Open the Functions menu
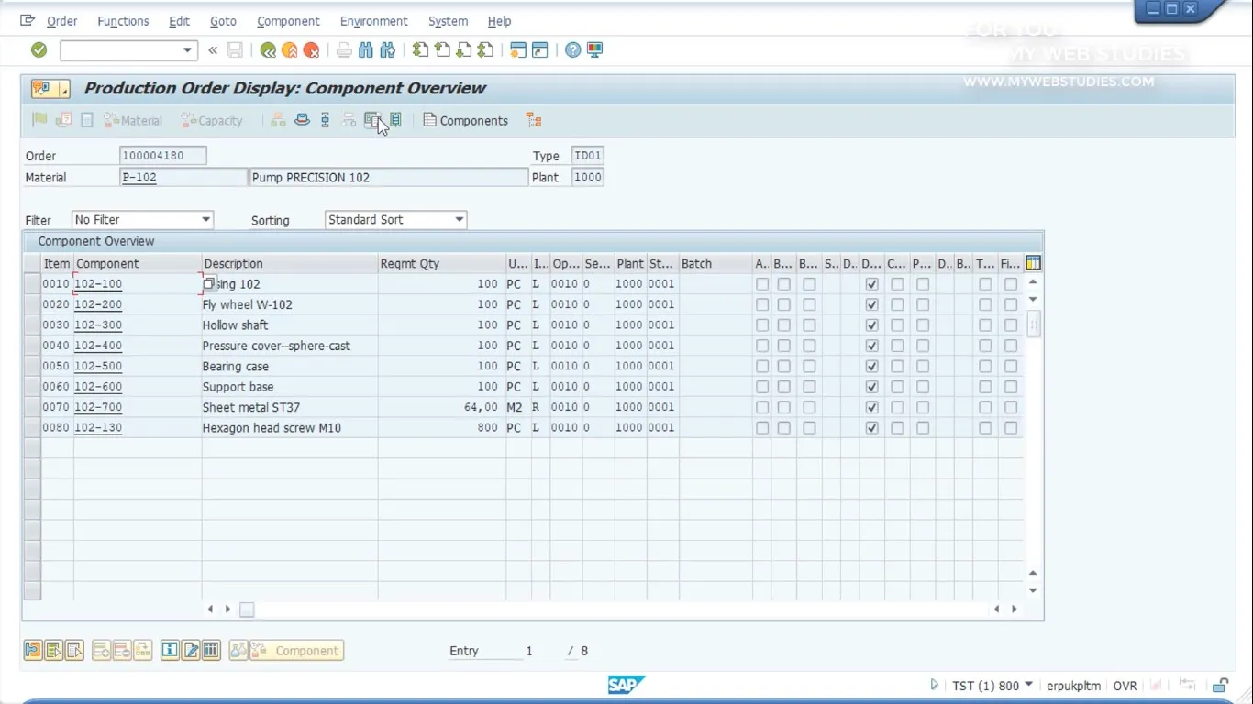This screenshot has width=1253, height=704. pyautogui.click(x=123, y=21)
